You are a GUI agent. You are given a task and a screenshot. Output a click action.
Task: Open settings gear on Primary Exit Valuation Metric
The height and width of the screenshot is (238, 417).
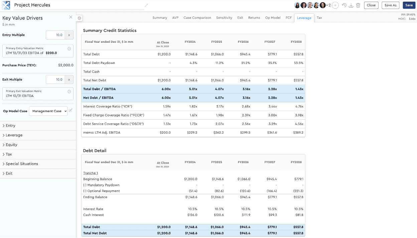pos(69,91)
